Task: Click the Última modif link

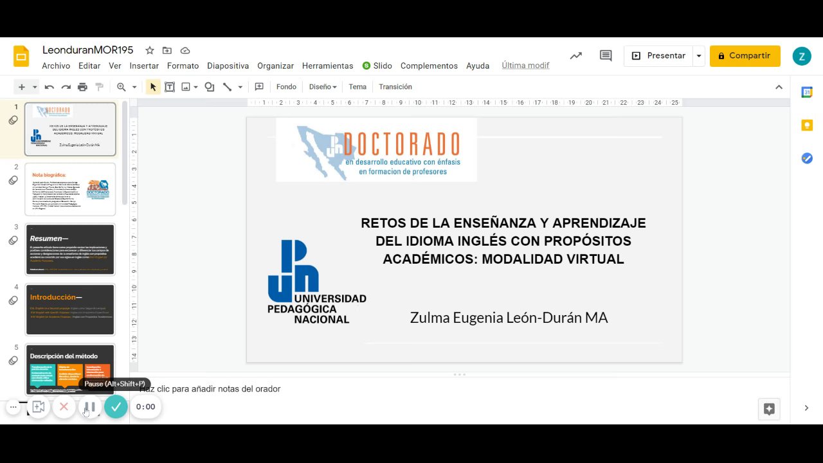Action: pyautogui.click(x=525, y=66)
